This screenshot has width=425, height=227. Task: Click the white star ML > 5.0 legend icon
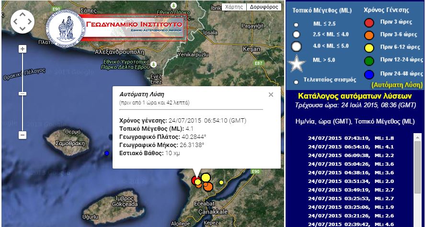[297, 64]
